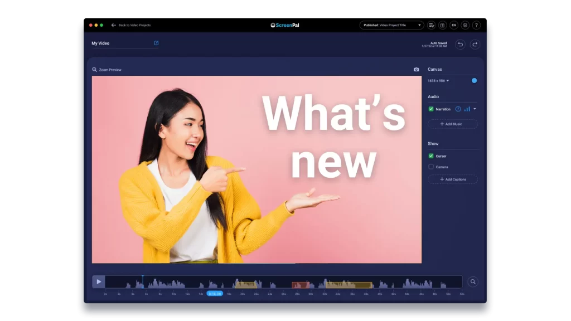
Task: Open the Published Video Project Title dropdown
Action: 391,25
